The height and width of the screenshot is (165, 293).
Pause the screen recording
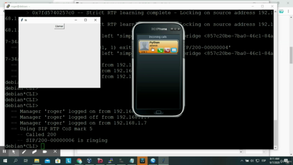[x=4, y=151]
